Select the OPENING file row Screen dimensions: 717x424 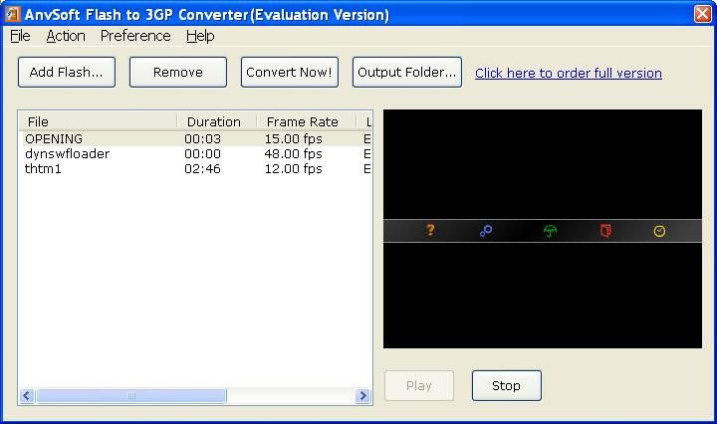point(195,138)
